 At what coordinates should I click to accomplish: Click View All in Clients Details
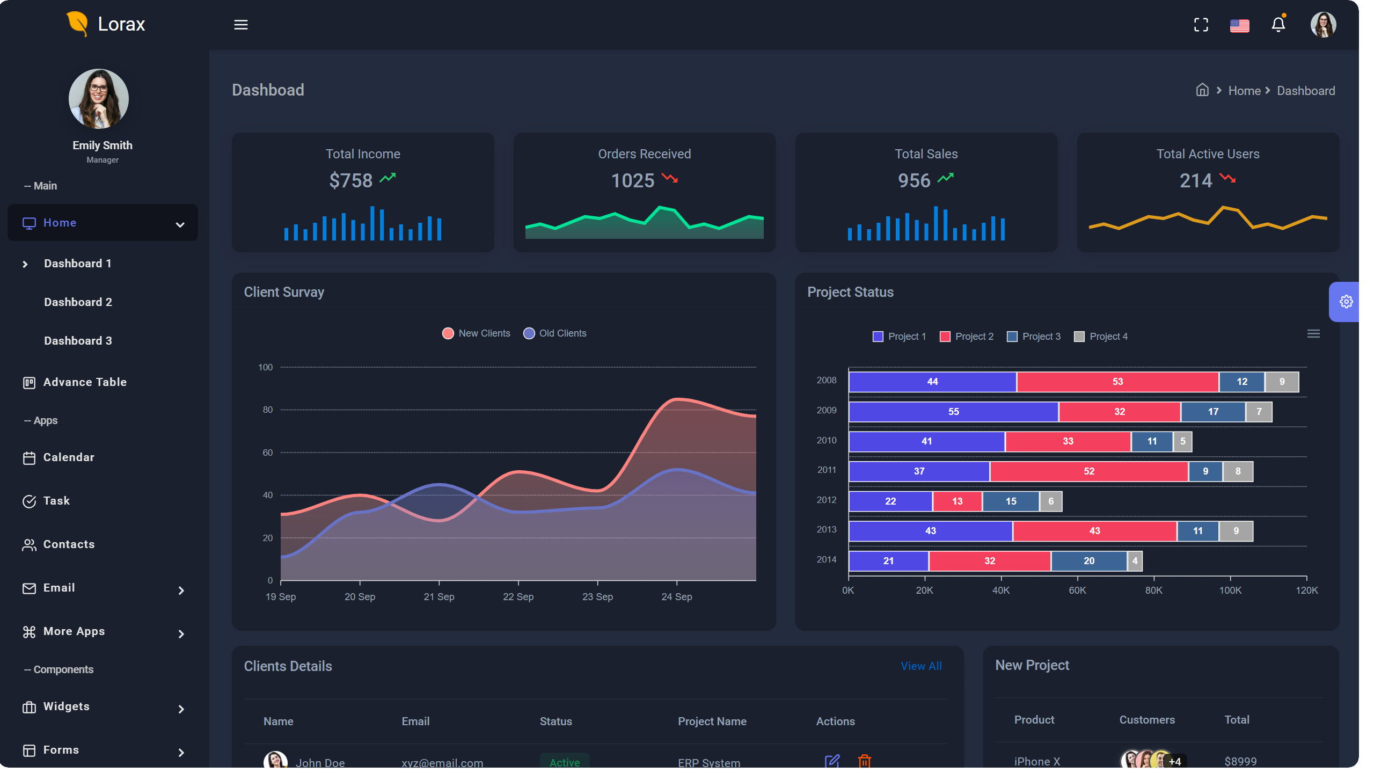pos(921,666)
